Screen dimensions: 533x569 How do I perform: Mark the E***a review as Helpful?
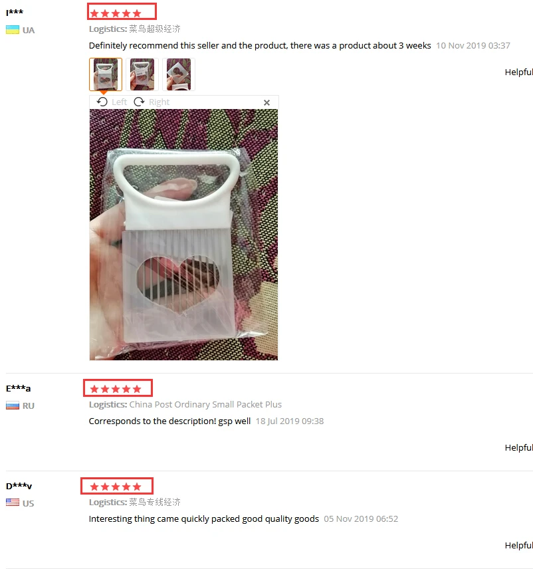tap(519, 448)
